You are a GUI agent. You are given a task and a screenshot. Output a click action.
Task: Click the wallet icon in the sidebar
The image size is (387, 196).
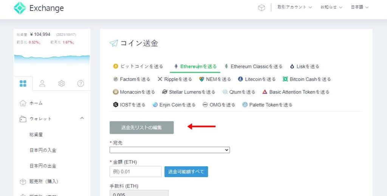click(x=23, y=119)
